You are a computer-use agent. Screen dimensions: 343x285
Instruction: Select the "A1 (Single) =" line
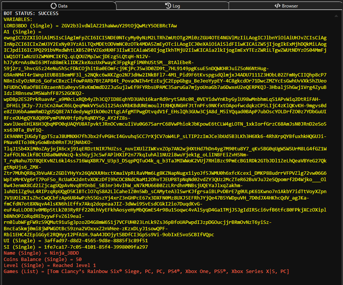point(22,32)
